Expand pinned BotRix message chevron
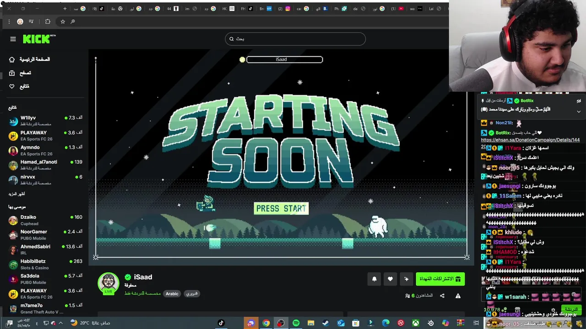 [x=579, y=111]
